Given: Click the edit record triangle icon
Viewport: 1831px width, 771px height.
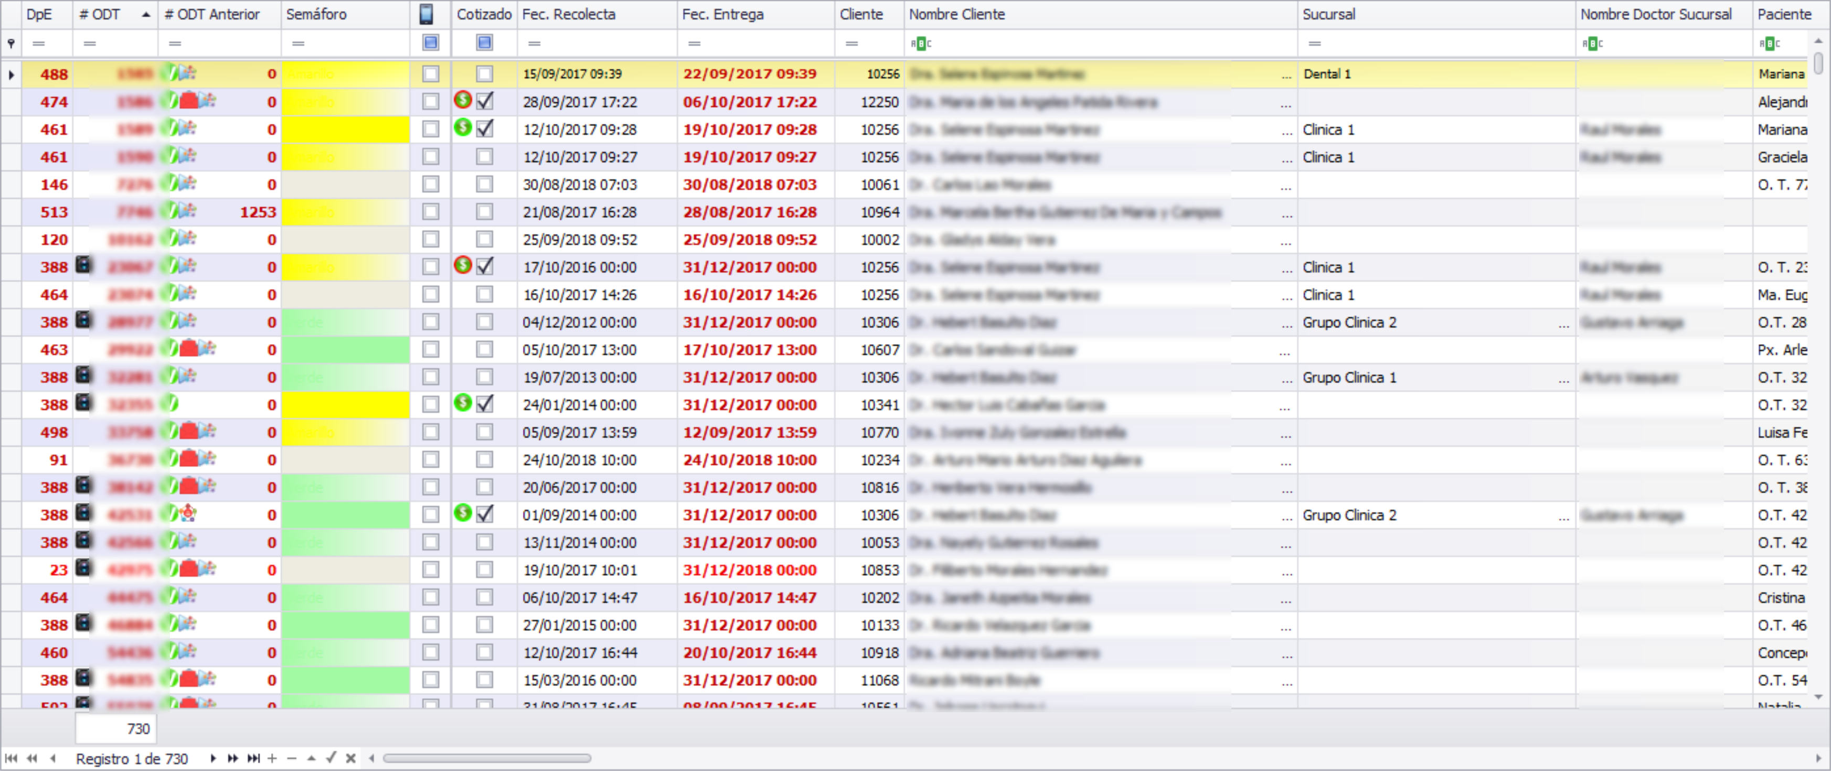Looking at the screenshot, I should 311,758.
